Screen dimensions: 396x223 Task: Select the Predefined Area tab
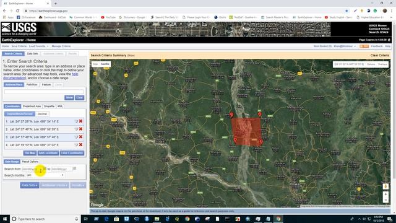tap(32, 106)
